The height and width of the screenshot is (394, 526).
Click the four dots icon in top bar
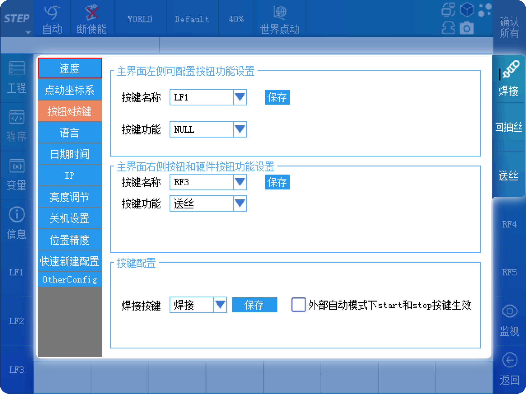coord(485,10)
